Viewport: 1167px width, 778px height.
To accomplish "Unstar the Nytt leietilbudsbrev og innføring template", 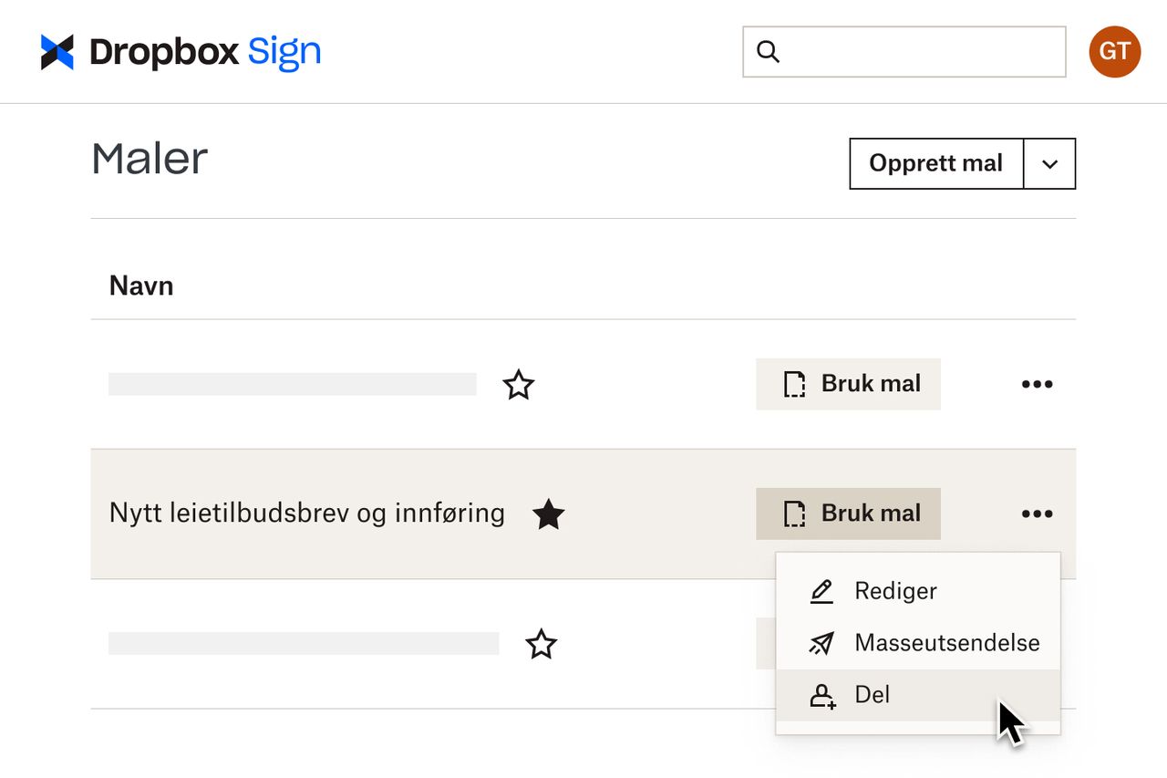I will point(549,514).
